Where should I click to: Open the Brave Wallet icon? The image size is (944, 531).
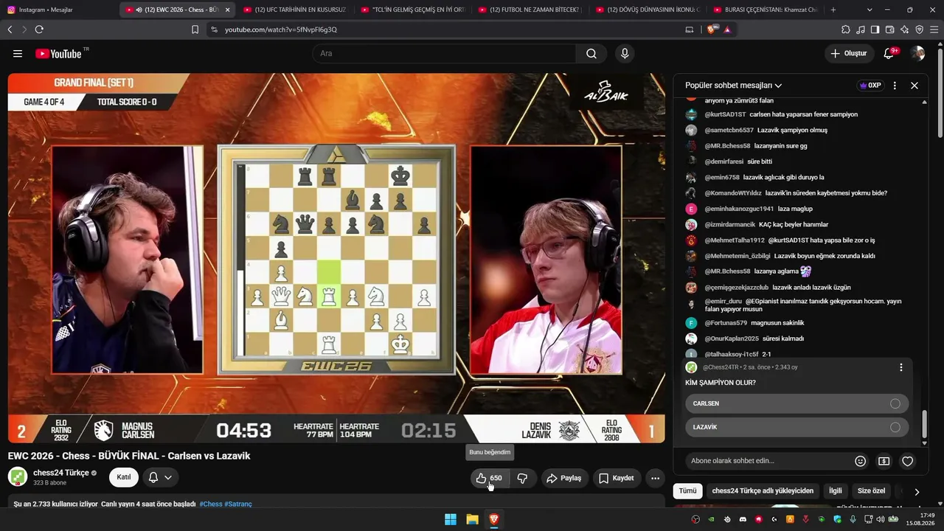pos(889,29)
